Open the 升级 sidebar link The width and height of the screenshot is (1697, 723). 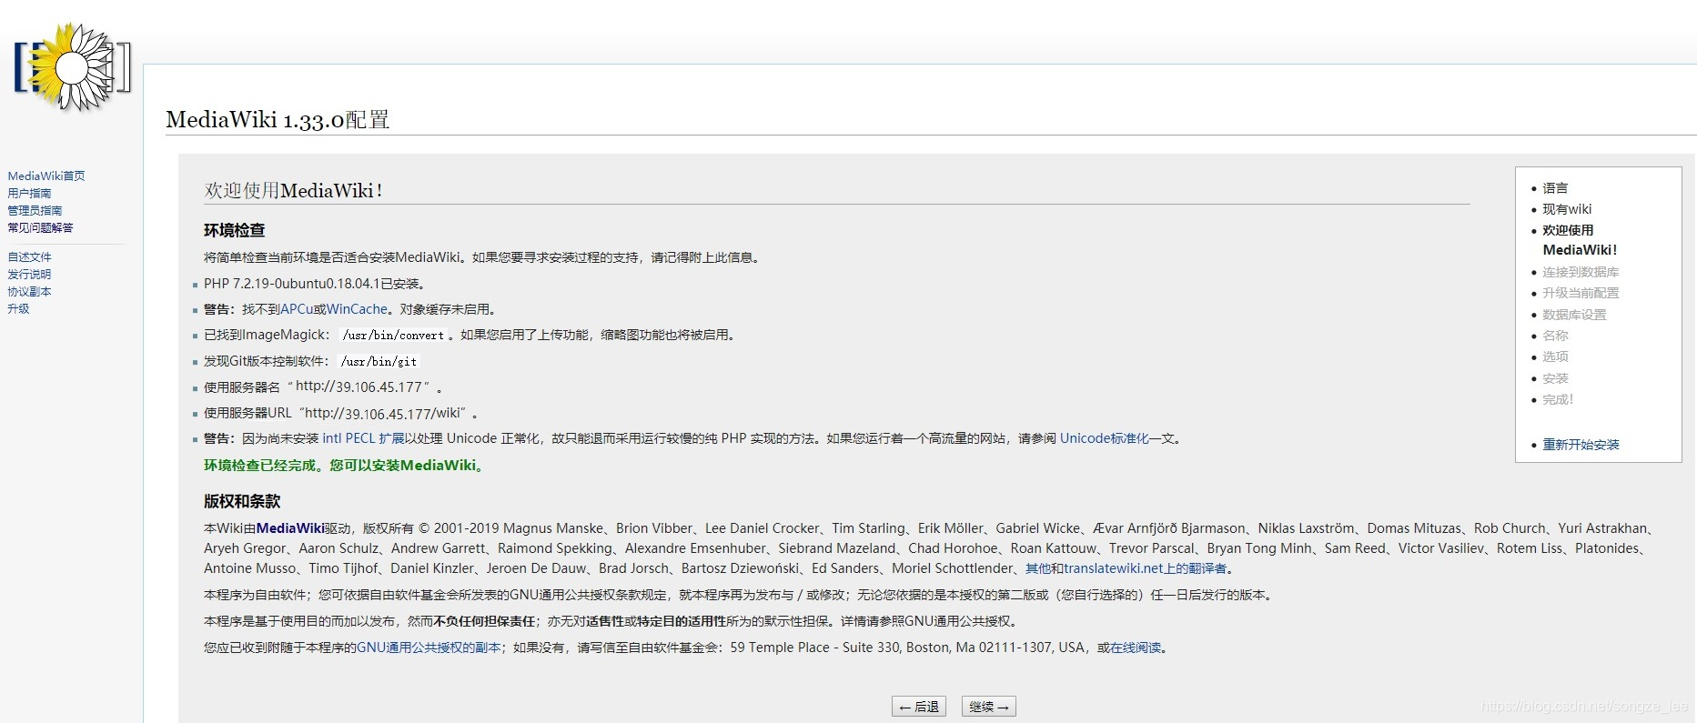[18, 308]
